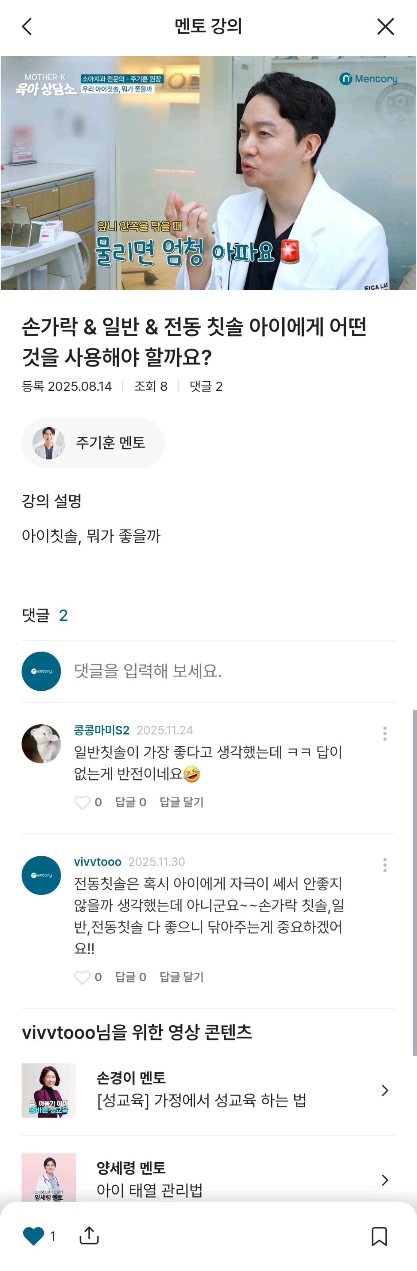Tap 답글 0 on vivvtooo's comment
417x1271 pixels.
pos(130,977)
